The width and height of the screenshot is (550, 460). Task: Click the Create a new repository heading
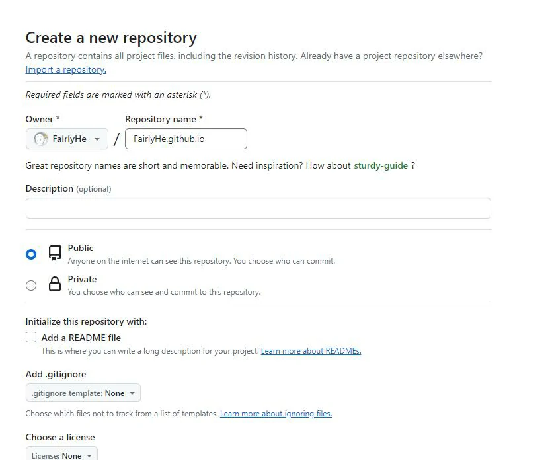[110, 38]
